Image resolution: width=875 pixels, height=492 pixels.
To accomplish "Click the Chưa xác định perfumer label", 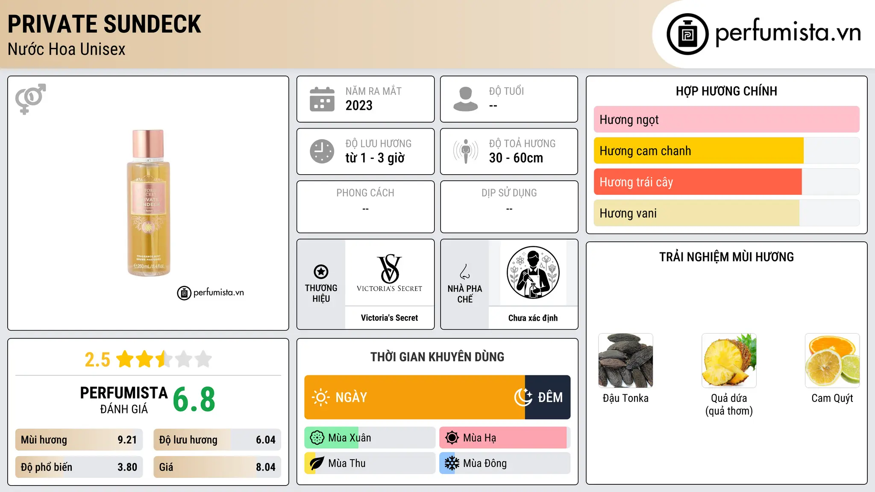I will (533, 318).
